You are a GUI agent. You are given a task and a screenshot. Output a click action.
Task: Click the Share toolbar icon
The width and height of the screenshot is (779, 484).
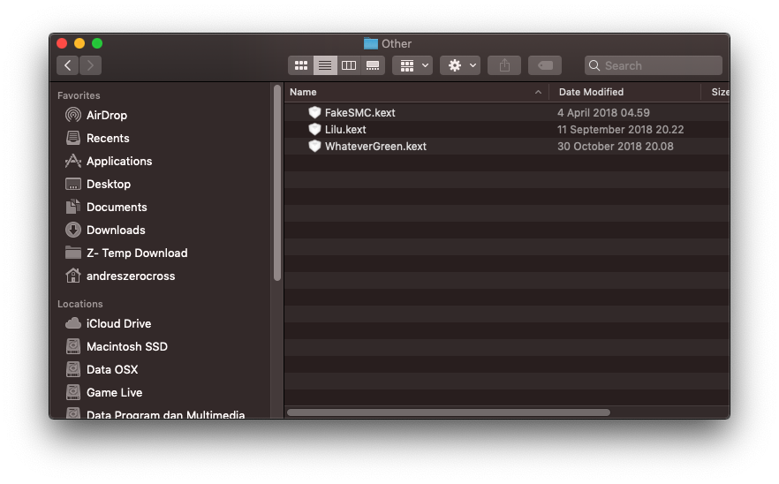pyautogui.click(x=504, y=65)
